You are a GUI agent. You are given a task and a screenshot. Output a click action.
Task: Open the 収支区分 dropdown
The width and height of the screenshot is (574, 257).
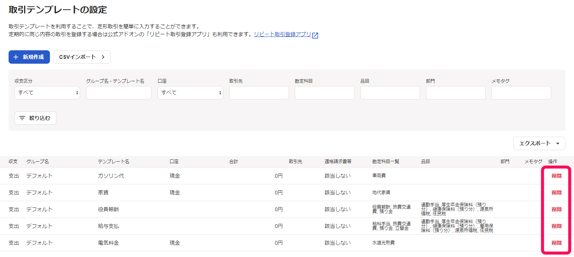(47, 93)
